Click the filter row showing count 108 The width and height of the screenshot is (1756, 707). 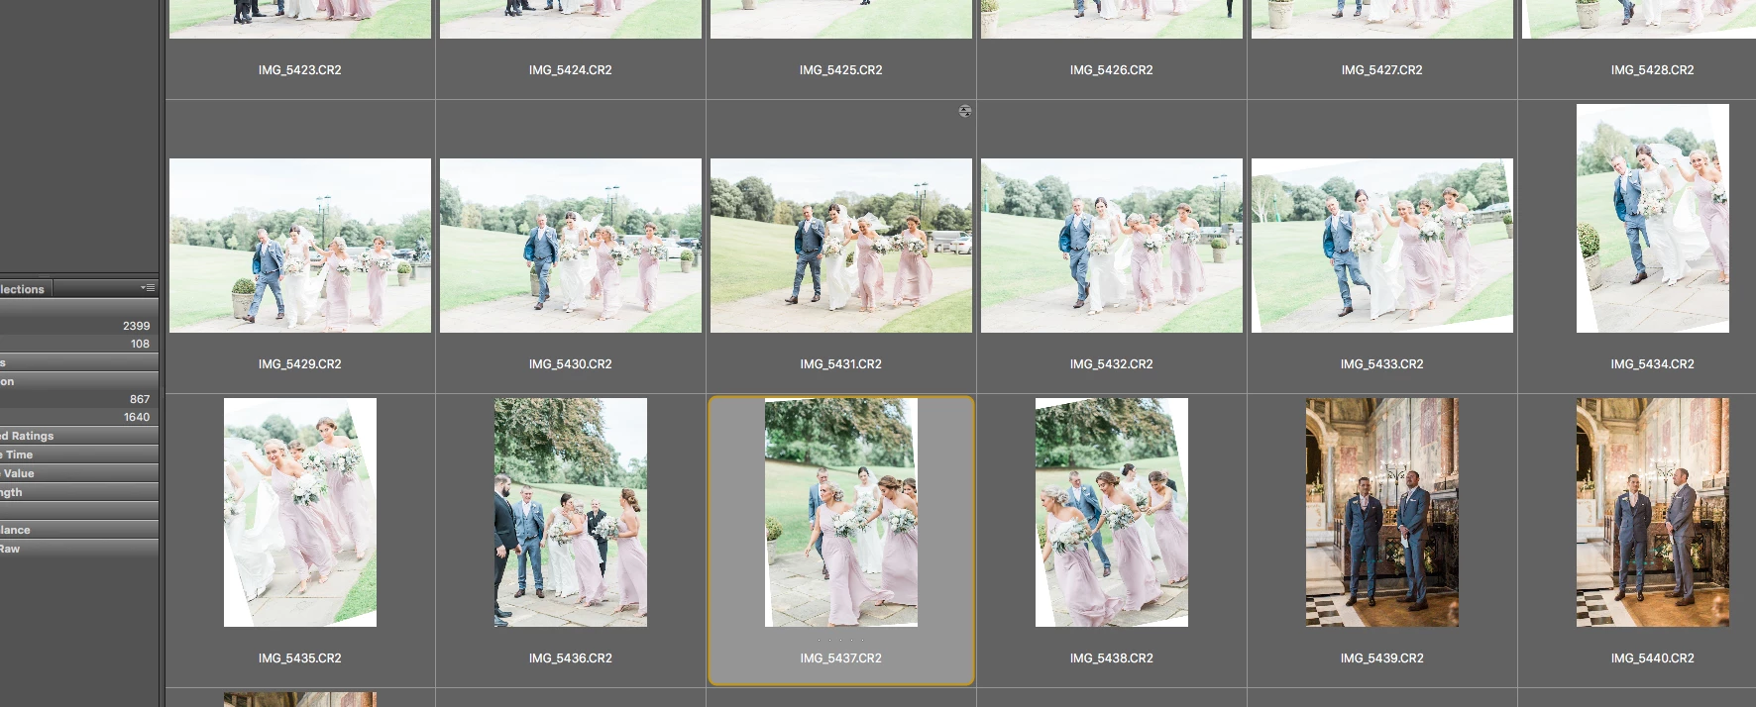(79, 344)
